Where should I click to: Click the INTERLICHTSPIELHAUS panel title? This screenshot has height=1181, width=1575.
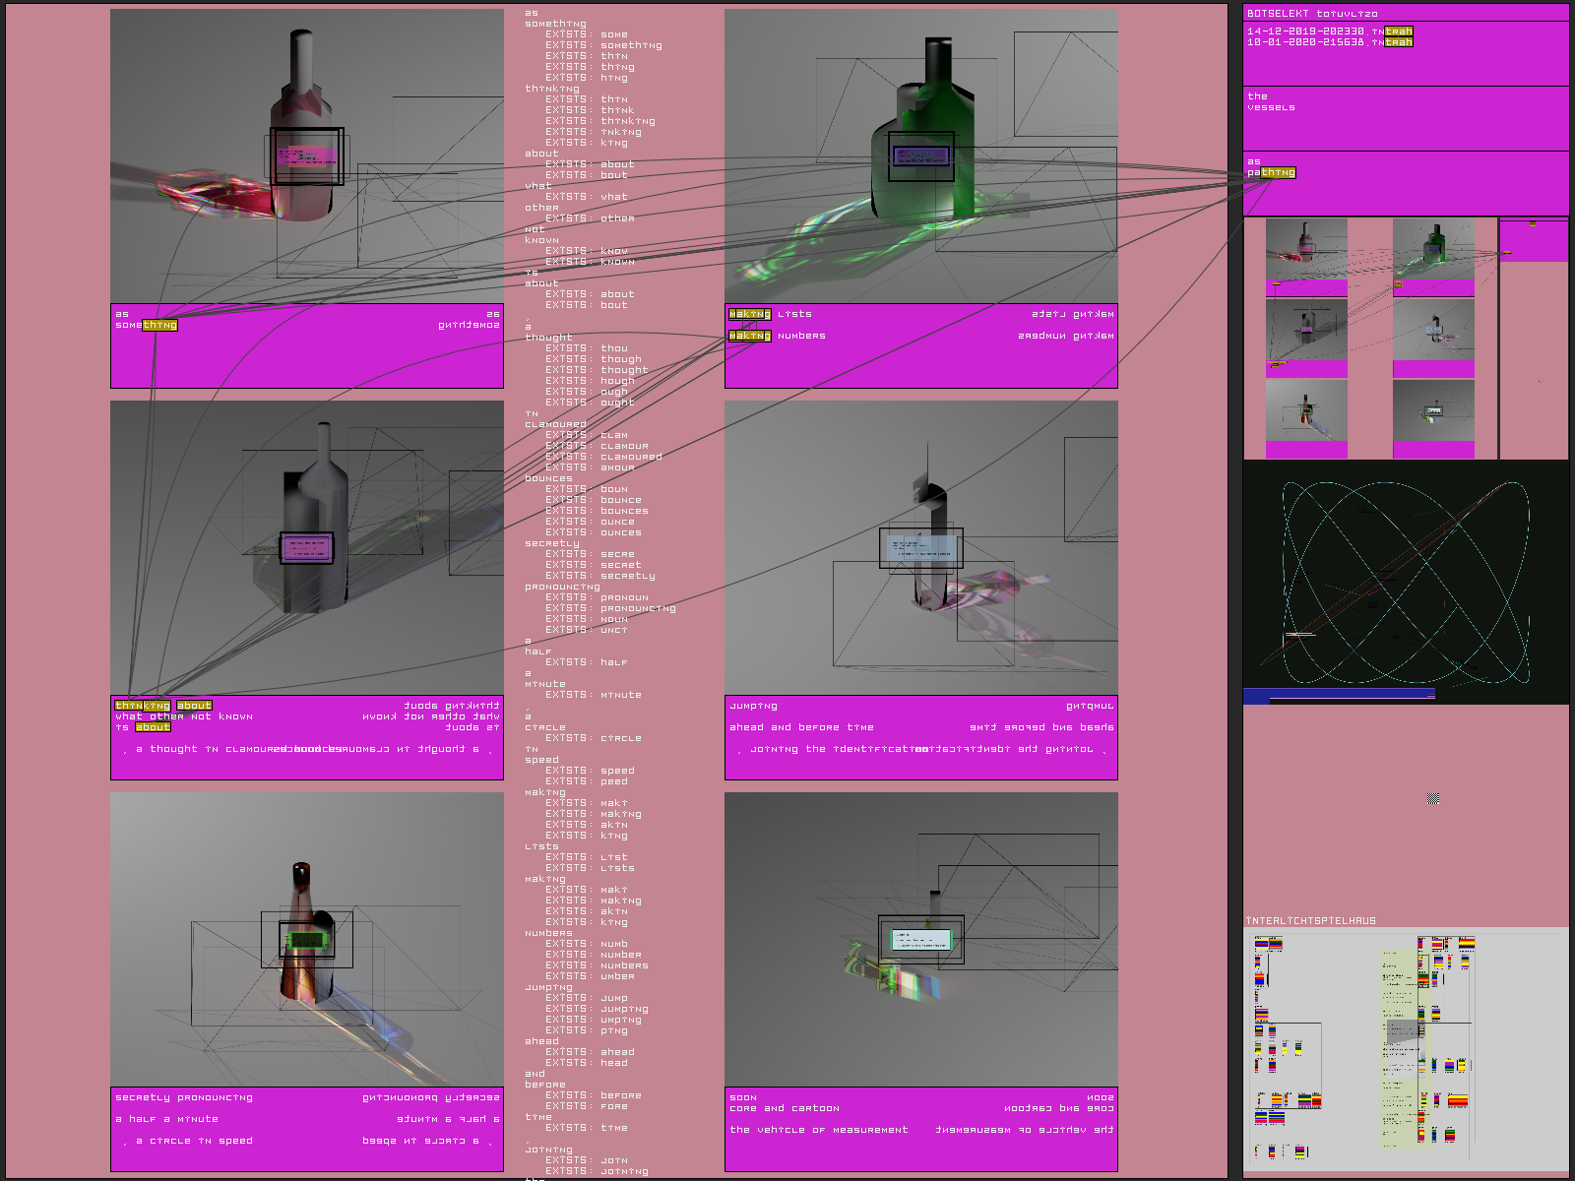(x=1311, y=921)
